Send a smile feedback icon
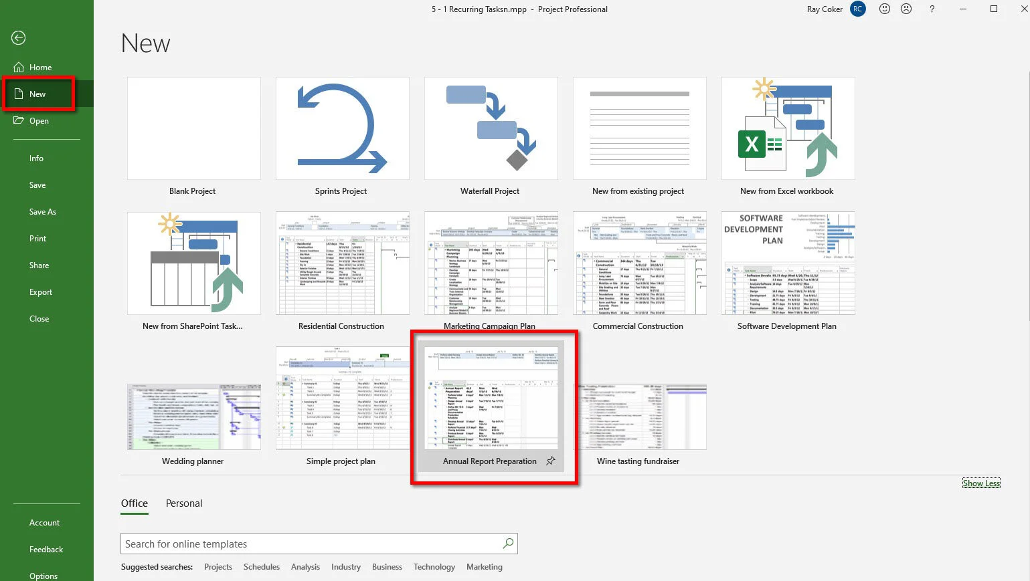Screen dimensions: 1030x581 point(885,9)
